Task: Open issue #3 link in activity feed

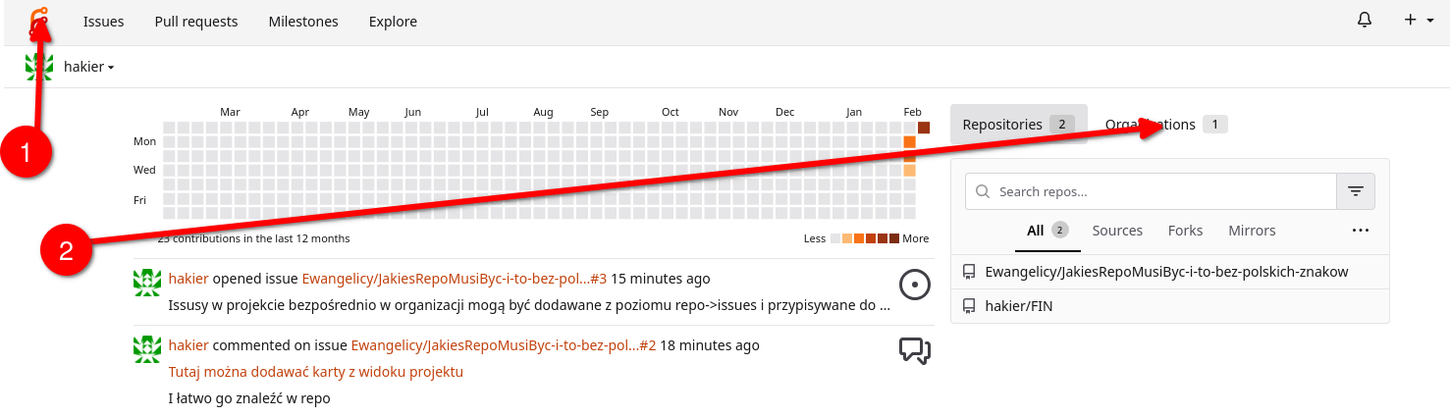Action: click(x=454, y=279)
